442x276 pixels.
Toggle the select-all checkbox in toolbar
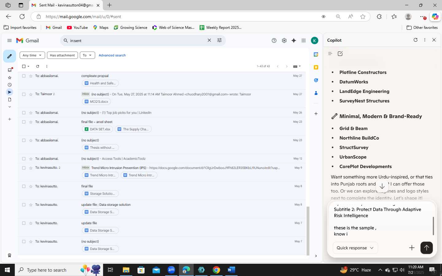tap(24, 66)
